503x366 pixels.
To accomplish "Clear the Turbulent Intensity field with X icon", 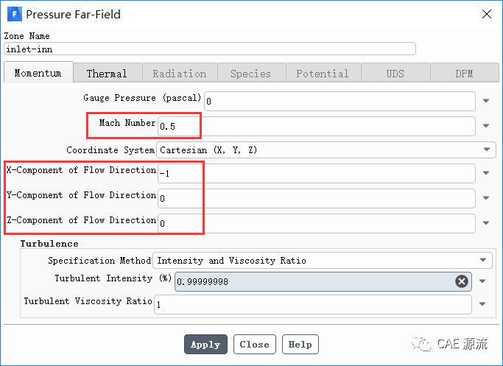I will click(461, 281).
